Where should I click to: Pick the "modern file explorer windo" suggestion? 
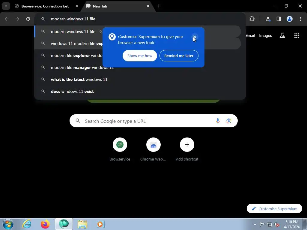137,55
